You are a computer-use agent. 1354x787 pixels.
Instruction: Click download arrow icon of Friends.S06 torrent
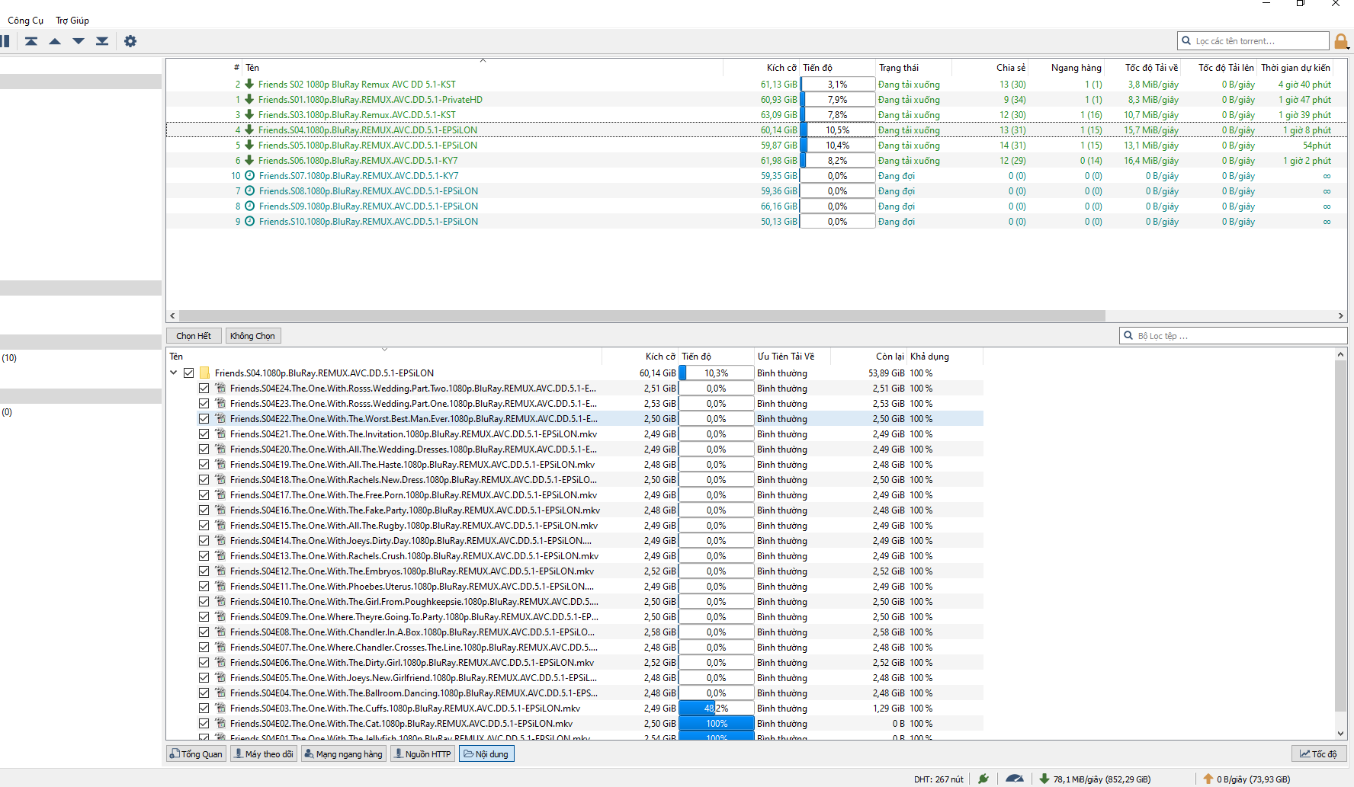249,160
